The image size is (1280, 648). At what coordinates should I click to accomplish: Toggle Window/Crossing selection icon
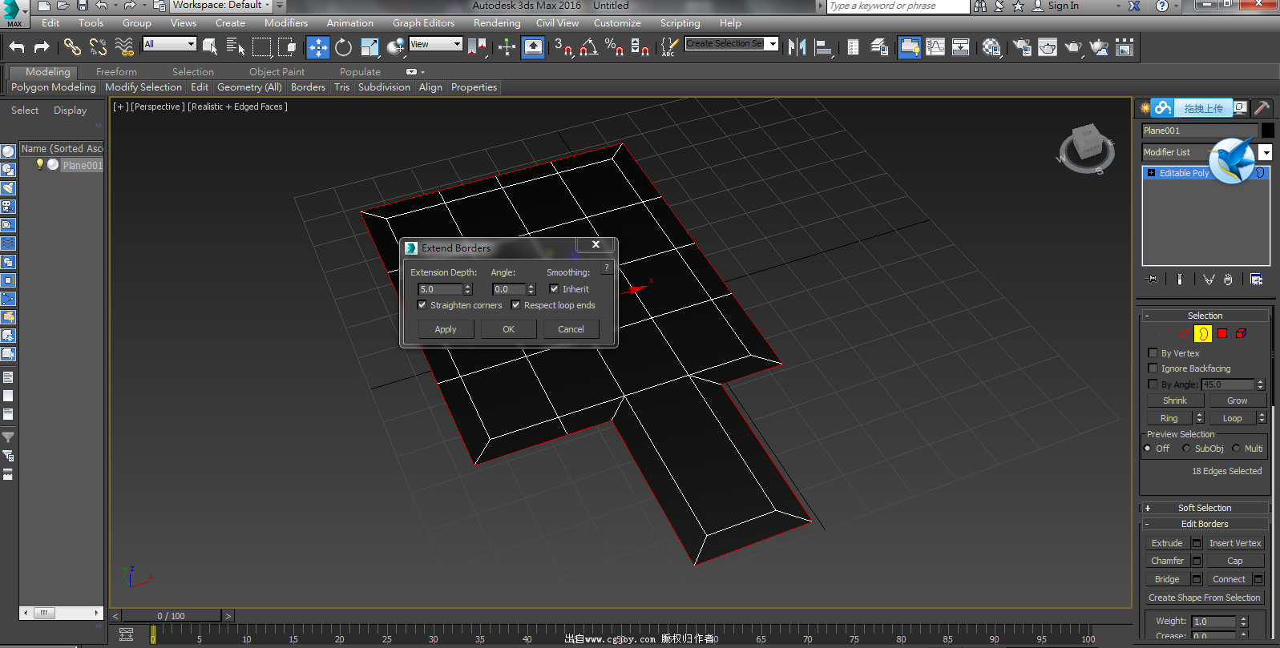coord(287,47)
